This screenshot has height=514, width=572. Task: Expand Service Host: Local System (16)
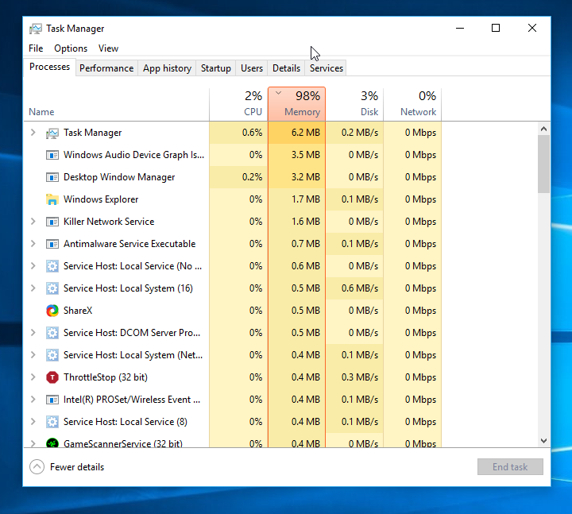click(x=33, y=288)
